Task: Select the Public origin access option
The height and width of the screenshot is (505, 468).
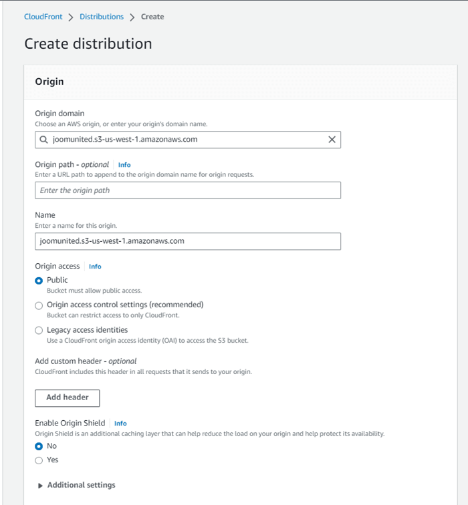Action: click(x=39, y=281)
